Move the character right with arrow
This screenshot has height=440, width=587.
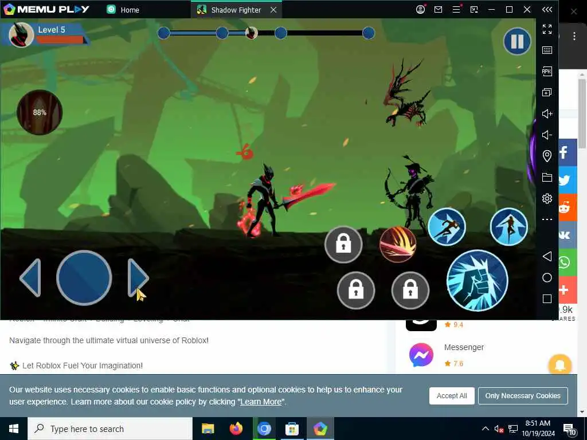(138, 278)
